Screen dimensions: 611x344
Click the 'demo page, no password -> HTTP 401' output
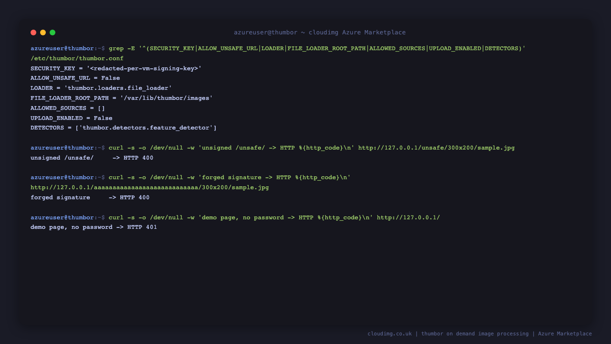(x=94, y=227)
